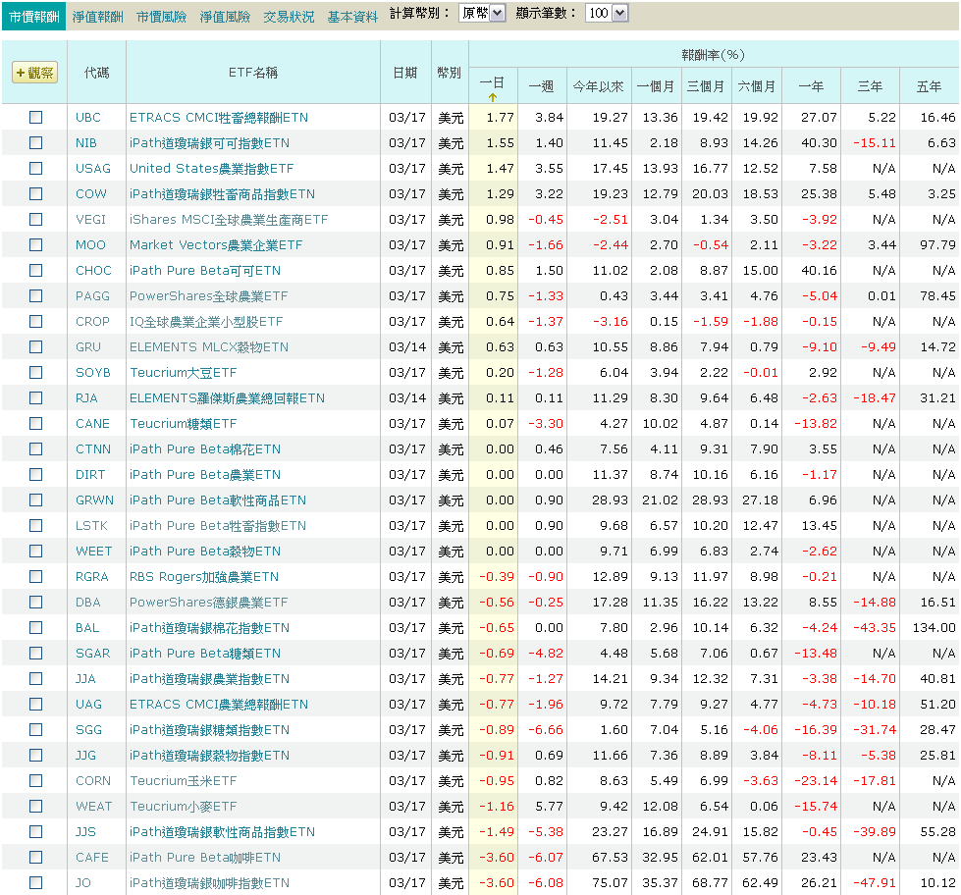Image resolution: width=961 pixels, height=895 pixels.
Task: Go to the 基本資料 tab
Action: coord(352,17)
